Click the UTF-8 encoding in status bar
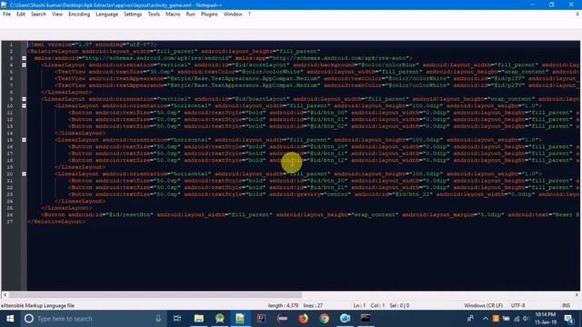Viewport: 582px width, 327px height. tap(517, 305)
